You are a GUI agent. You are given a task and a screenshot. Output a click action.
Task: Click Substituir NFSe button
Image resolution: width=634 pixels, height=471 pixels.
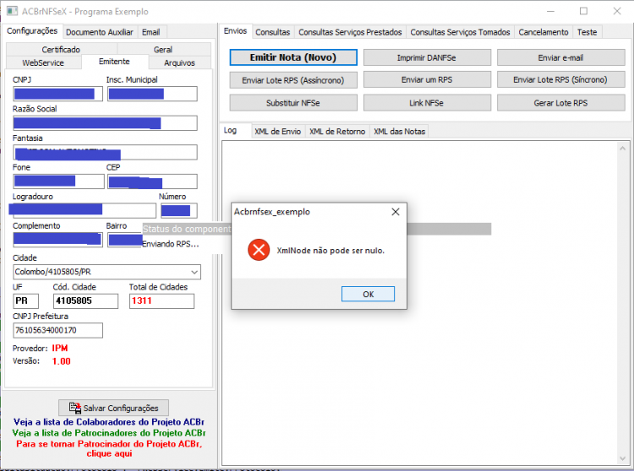click(293, 103)
